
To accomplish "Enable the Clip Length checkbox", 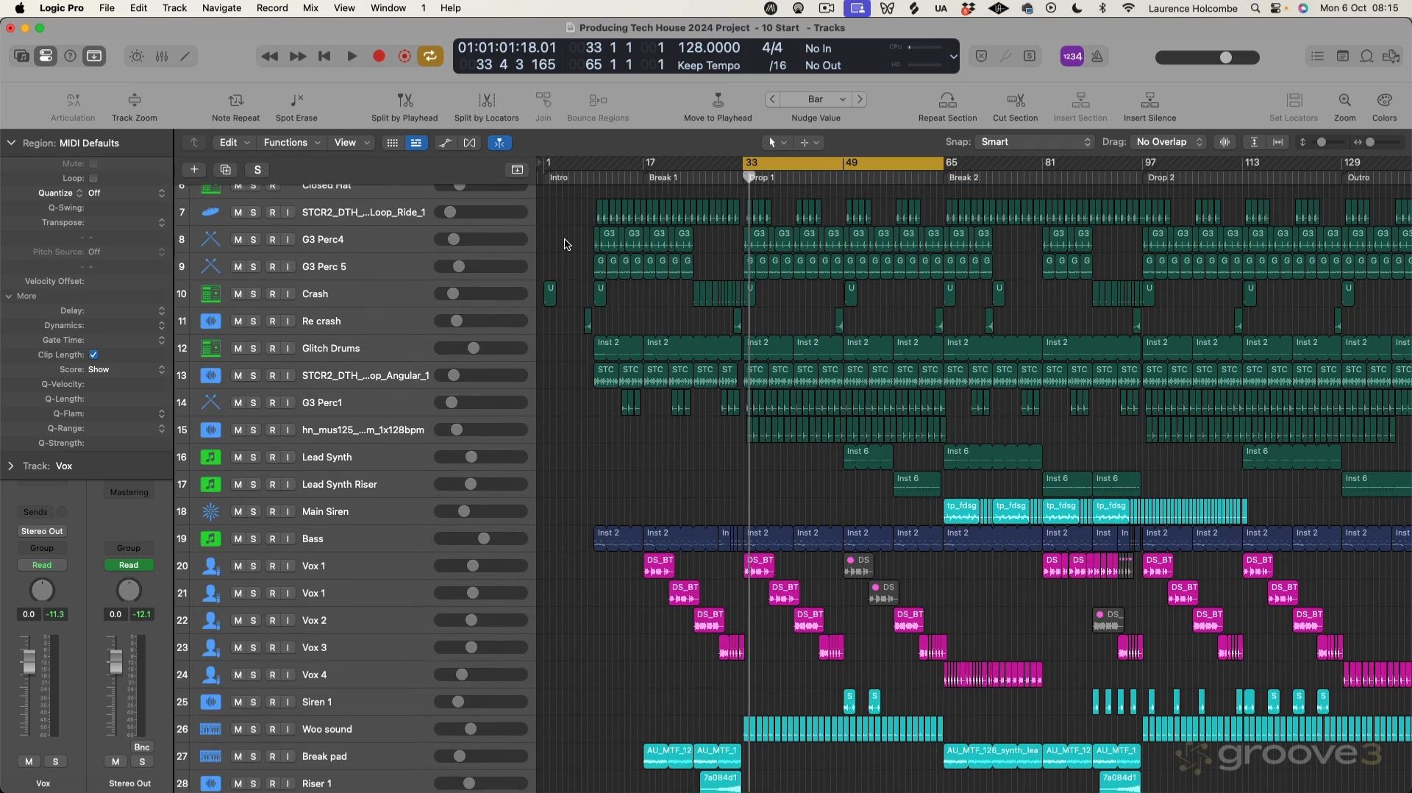I will (94, 355).
